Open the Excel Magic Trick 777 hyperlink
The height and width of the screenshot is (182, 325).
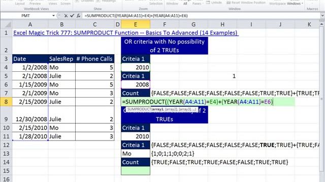[126, 33]
